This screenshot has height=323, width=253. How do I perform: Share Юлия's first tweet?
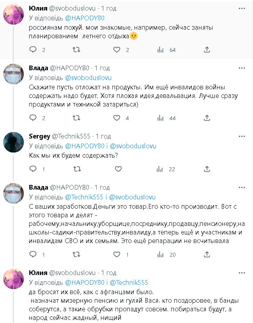click(207, 50)
